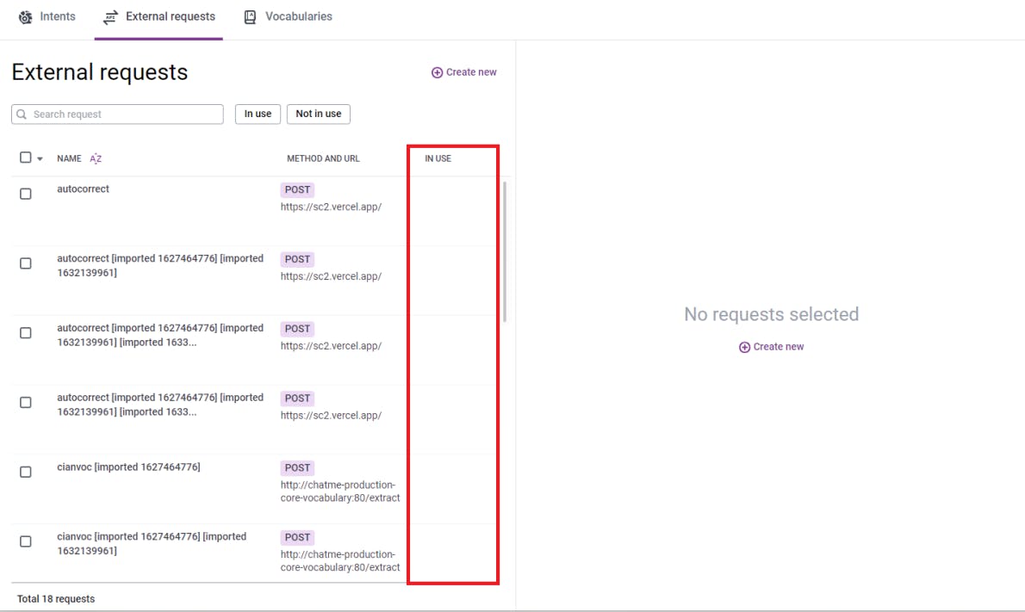Open the select-all dropdown arrow
The width and height of the screenshot is (1025, 612).
pyautogui.click(x=40, y=158)
